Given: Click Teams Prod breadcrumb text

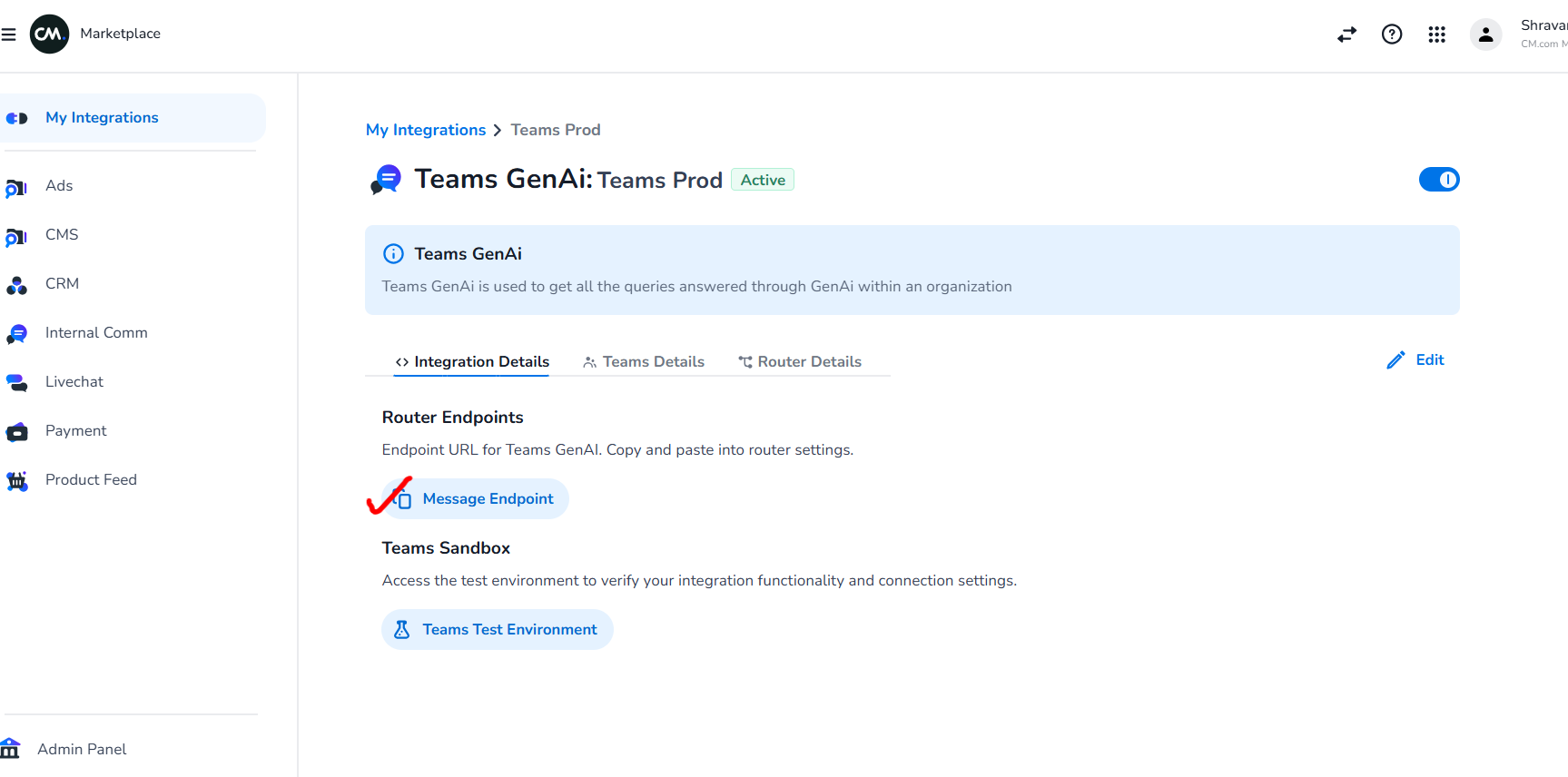Looking at the screenshot, I should tap(556, 130).
